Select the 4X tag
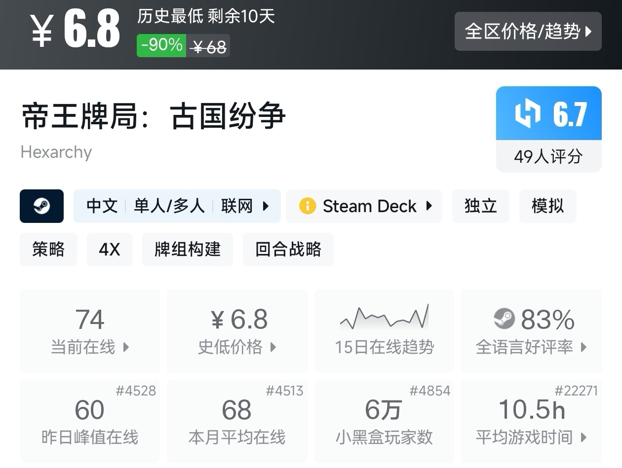The height and width of the screenshot is (468, 622). [110, 250]
